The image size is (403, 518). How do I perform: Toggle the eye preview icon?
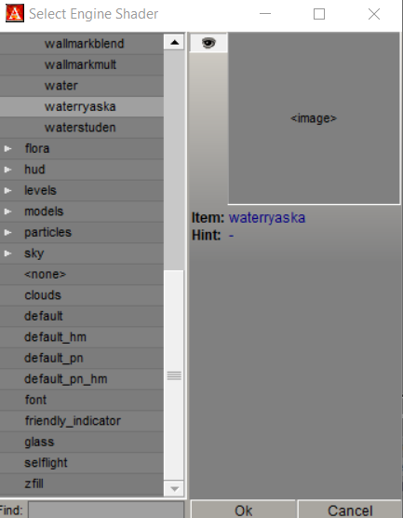[208, 43]
